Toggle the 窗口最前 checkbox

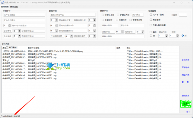coord(7,47)
